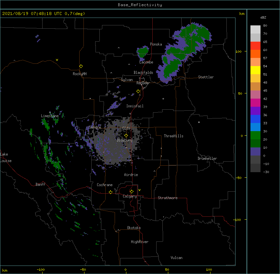Viewport: 280px width, 274px height.
Task: Click the HighRiver label
Action: [x=140, y=242]
